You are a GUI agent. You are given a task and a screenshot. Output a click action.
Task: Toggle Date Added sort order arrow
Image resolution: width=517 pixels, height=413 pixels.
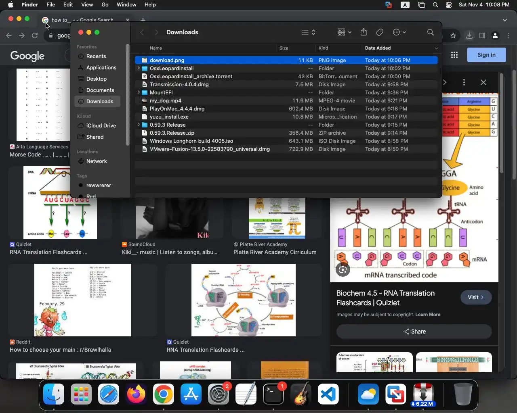[x=436, y=48]
